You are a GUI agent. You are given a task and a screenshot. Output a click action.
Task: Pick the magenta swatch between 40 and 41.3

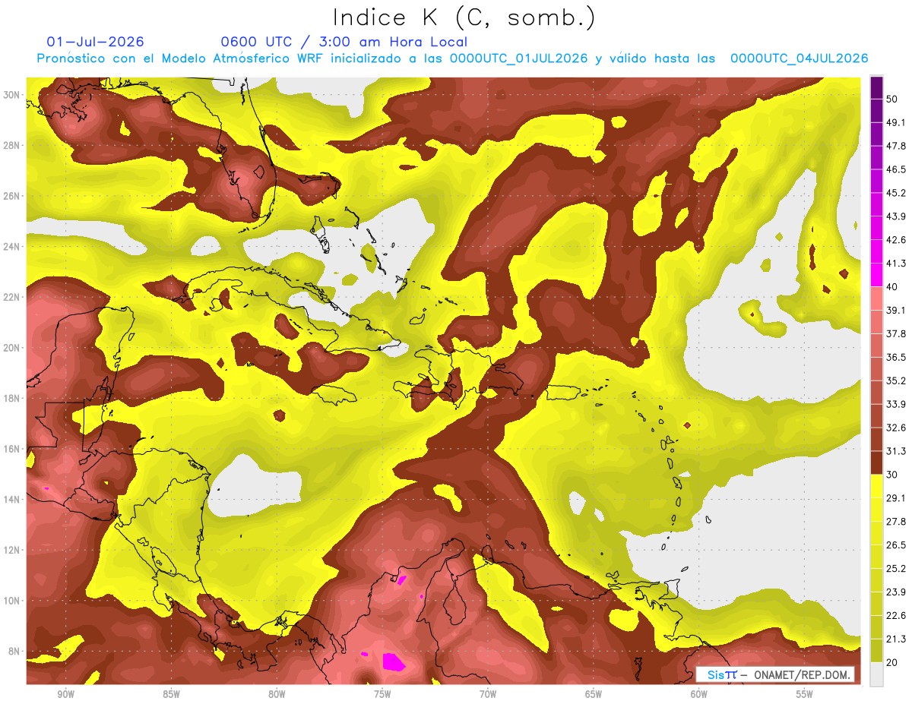tap(876, 275)
